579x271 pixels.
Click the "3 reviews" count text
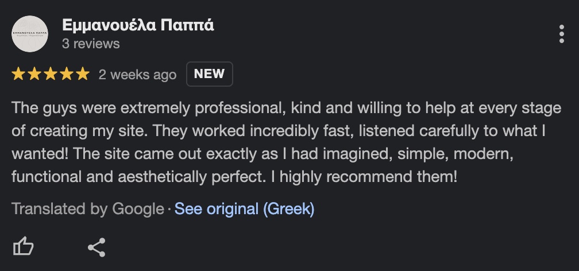[91, 44]
